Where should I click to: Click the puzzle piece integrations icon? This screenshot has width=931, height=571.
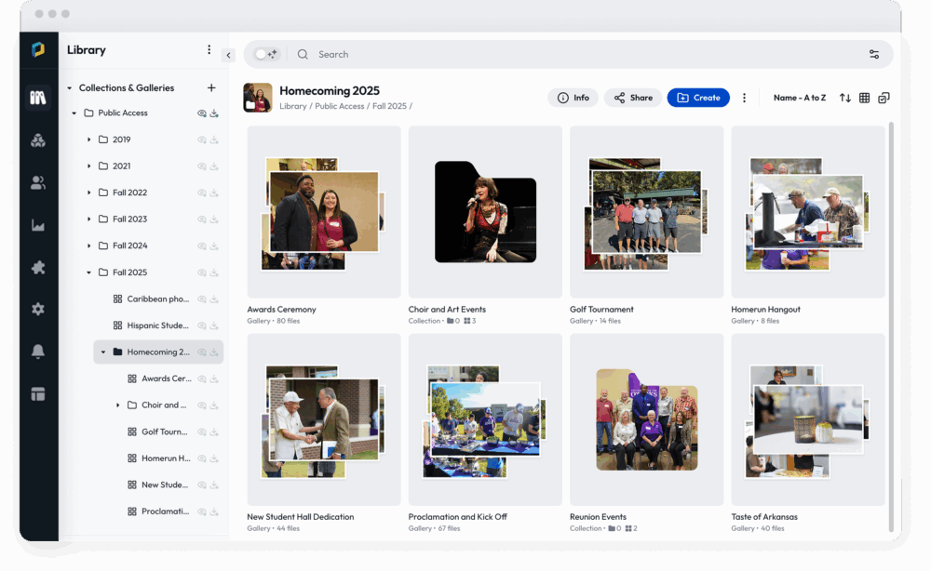(x=38, y=267)
